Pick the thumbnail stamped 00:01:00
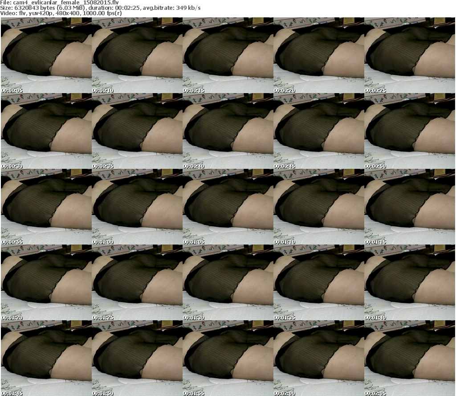 click(x=137, y=207)
